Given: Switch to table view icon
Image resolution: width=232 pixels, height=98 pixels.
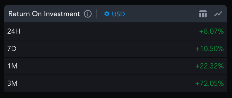Looking at the screenshot, I should pos(203,14).
